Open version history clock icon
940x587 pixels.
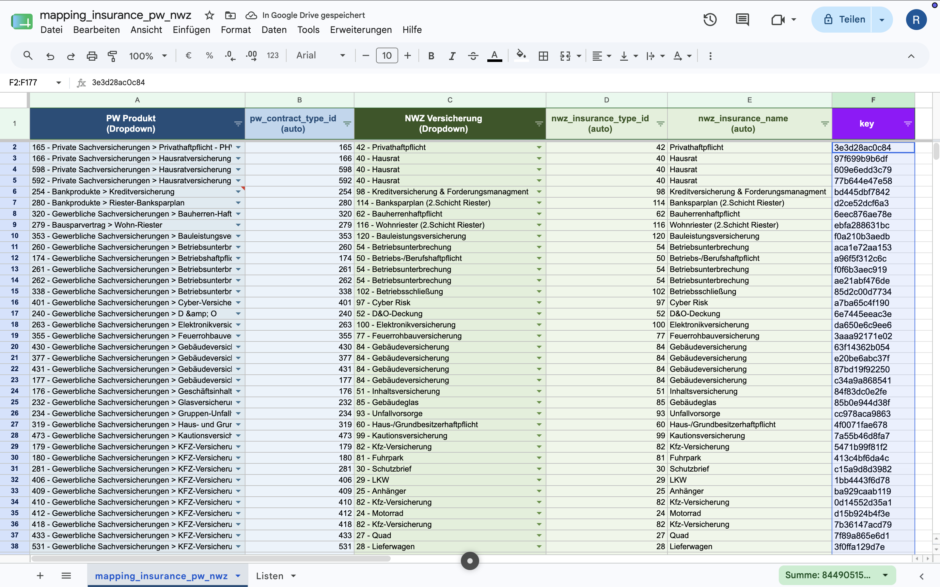pyautogui.click(x=710, y=20)
